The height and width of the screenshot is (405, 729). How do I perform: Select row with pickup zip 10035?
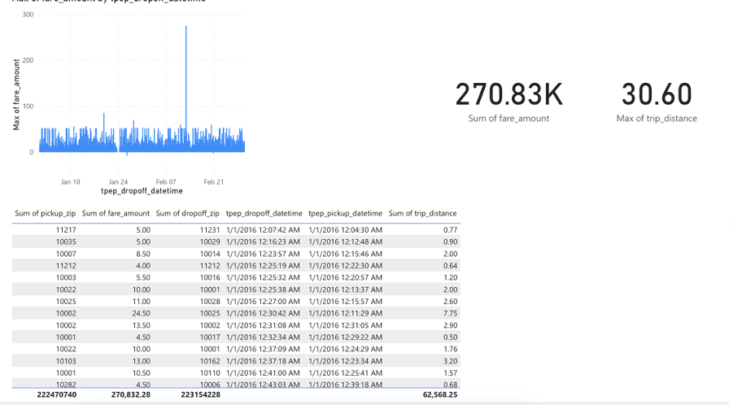236,242
